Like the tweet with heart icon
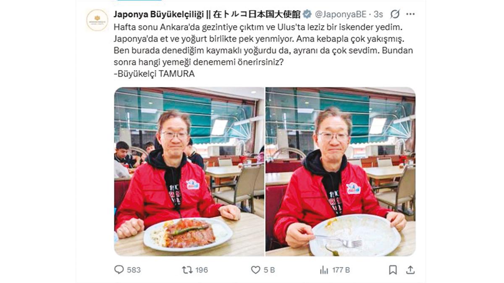Image resolution: width=504 pixels, height=283 pixels. click(x=255, y=270)
